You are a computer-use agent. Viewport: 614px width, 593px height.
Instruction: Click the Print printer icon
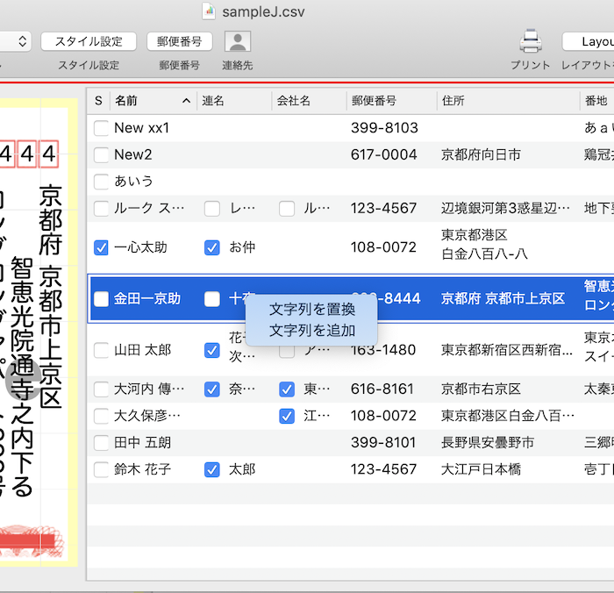coord(530,41)
